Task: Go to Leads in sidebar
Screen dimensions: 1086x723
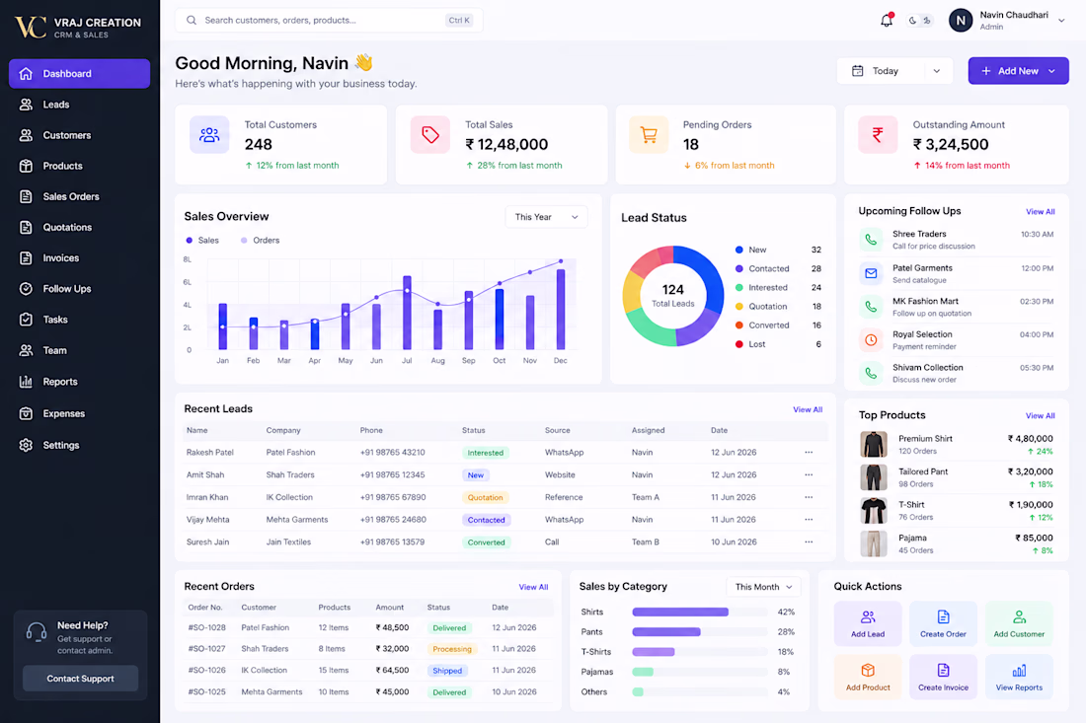Action: [x=79, y=105]
